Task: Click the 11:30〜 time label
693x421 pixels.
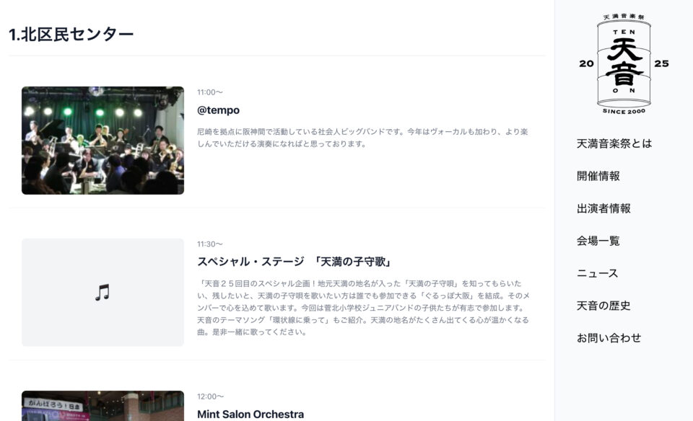Action: tap(210, 244)
